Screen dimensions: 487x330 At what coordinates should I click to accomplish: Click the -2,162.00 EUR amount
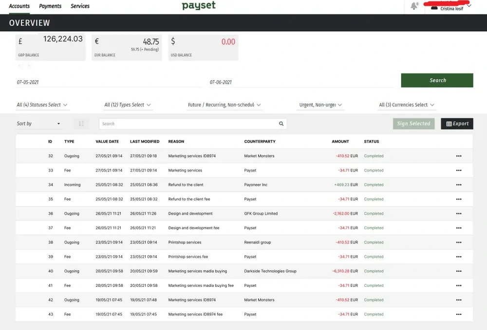[x=345, y=213]
